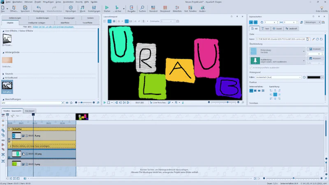The image size is (329, 185).
Task: Open the Einstellungen sliders icon
Action: pos(94,8)
